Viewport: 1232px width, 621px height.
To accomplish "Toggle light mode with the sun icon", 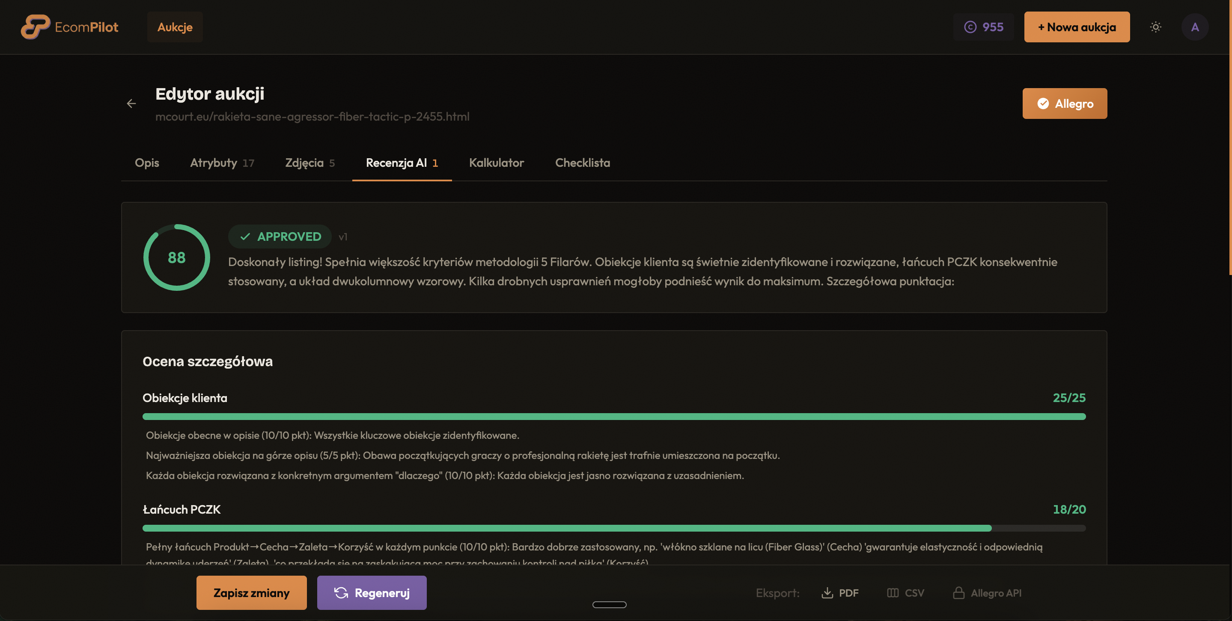I will point(1156,27).
